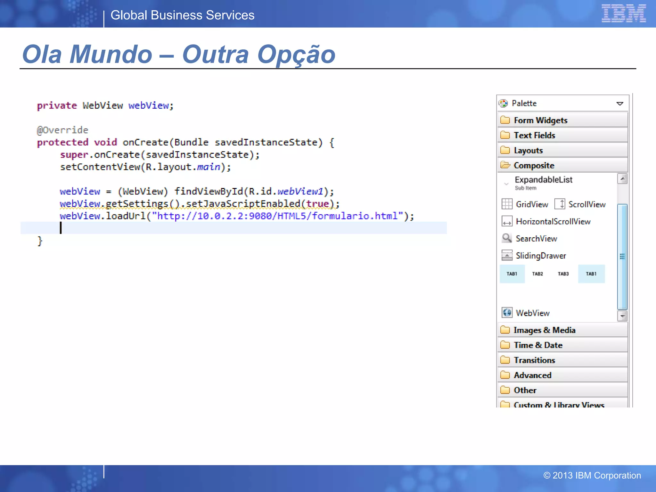Select the ScrollView widget icon

click(560, 204)
